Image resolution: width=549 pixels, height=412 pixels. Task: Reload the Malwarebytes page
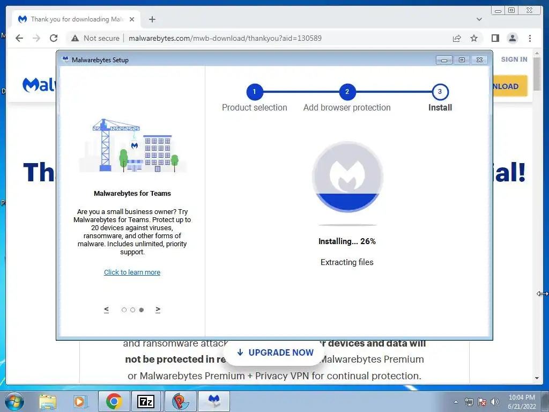coord(54,38)
